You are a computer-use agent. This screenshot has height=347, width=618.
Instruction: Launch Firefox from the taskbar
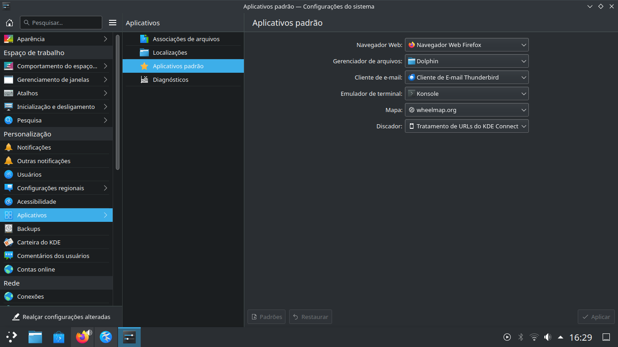point(82,337)
